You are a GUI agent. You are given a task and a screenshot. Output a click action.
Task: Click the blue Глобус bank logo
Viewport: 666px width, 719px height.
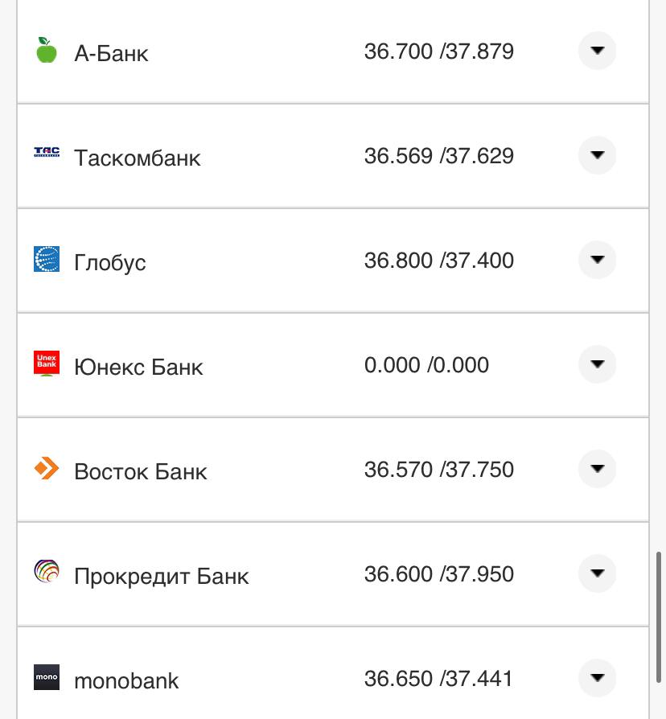(47, 259)
